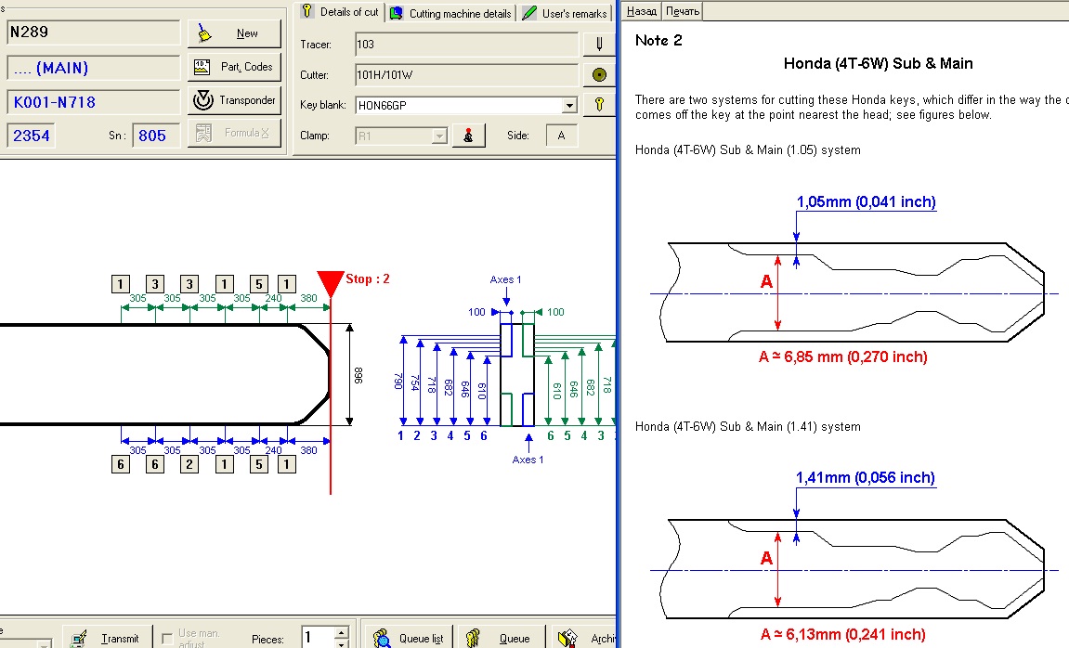
Task: Click the .... (MAIN) field
Action: pos(94,68)
